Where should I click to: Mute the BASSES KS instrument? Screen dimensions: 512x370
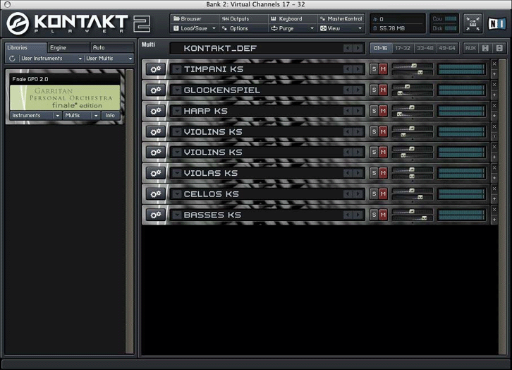(383, 215)
